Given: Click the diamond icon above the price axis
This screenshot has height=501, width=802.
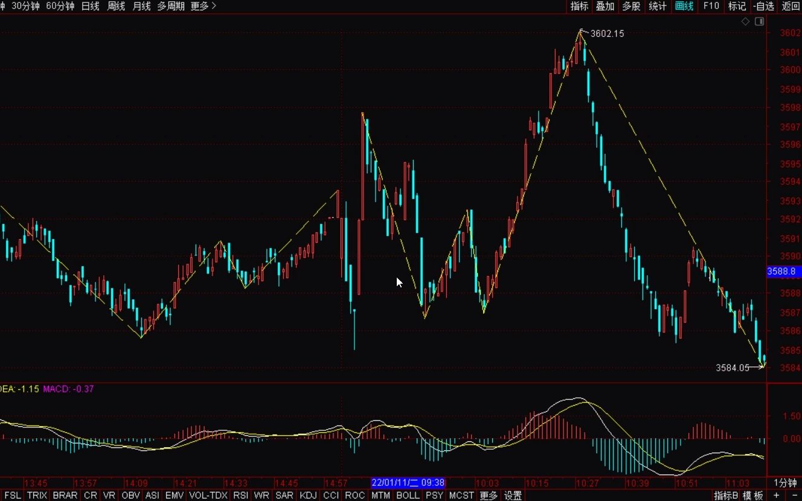Looking at the screenshot, I should point(746,22).
